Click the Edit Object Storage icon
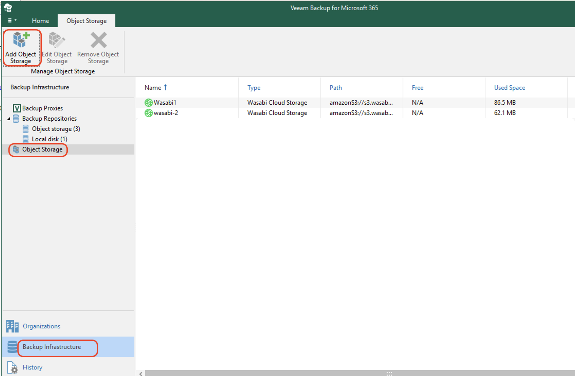The height and width of the screenshot is (376, 575). (x=57, y=40)
